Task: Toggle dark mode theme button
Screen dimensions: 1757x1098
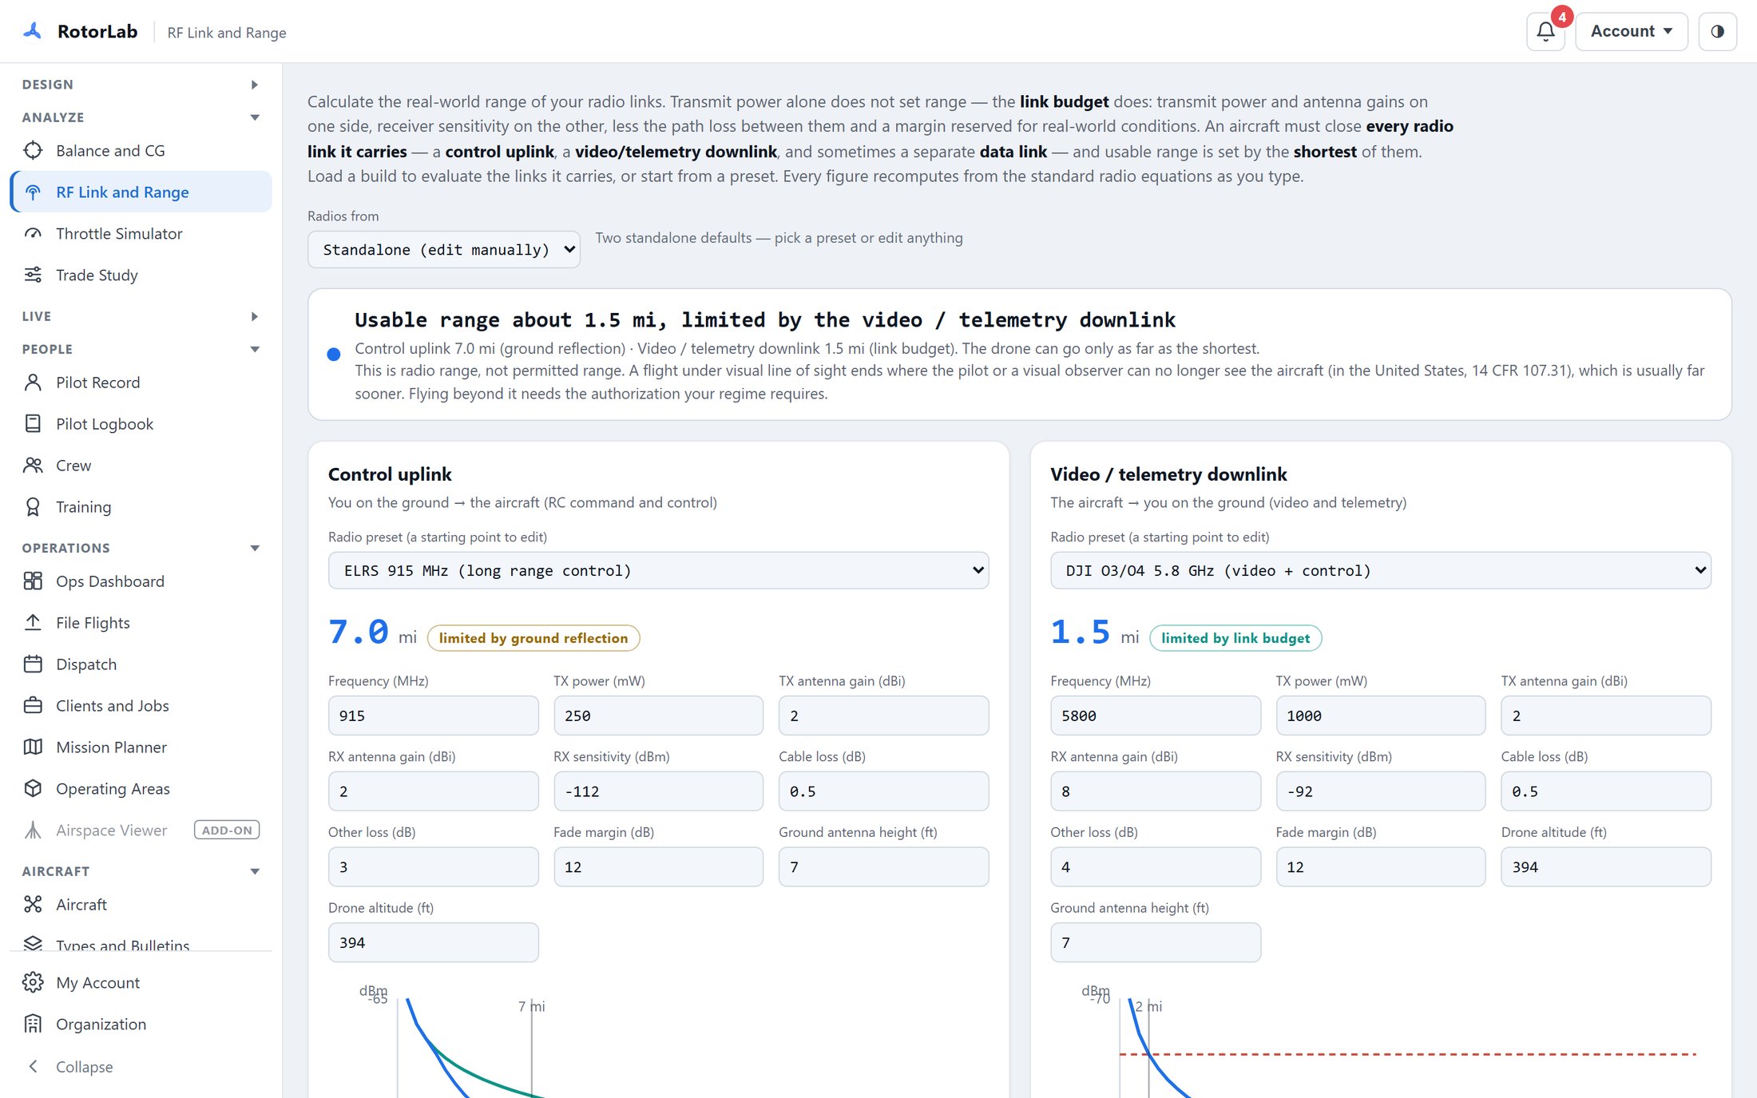Action: [1717, 32]
